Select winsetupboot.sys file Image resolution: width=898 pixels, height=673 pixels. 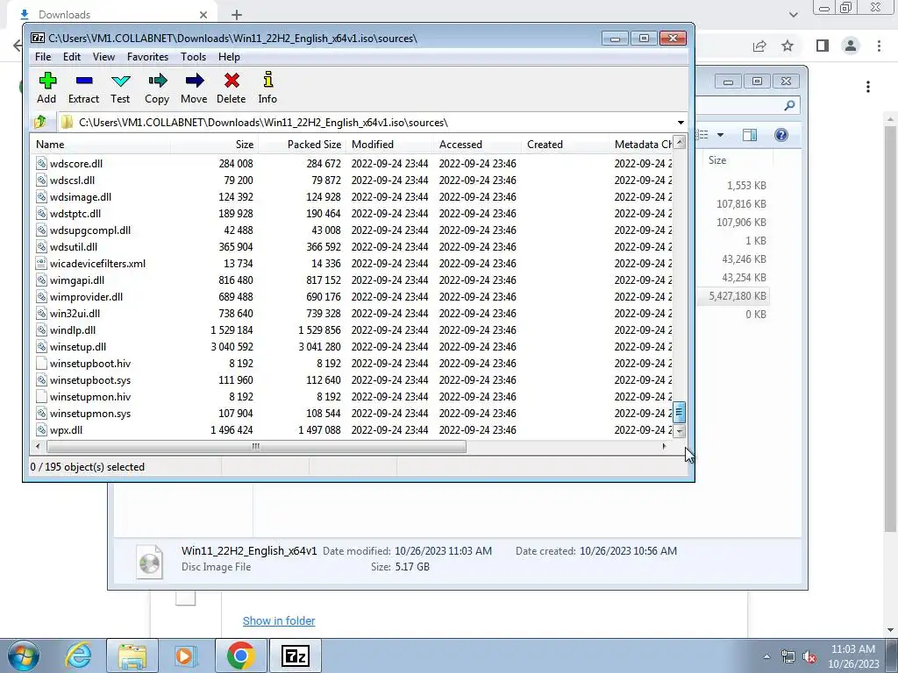[x=90, y=379]
